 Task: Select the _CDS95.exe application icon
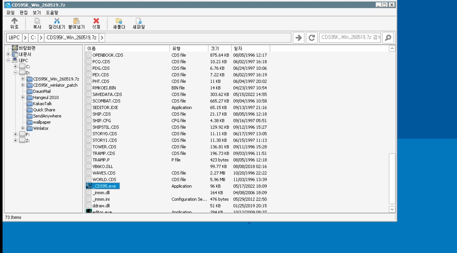(x=89, y=186)
